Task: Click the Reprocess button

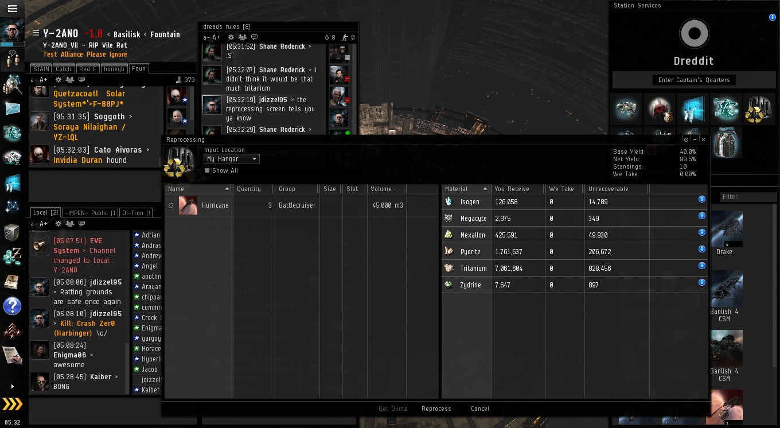Action: pyautogui.click(x=436, y=408)
